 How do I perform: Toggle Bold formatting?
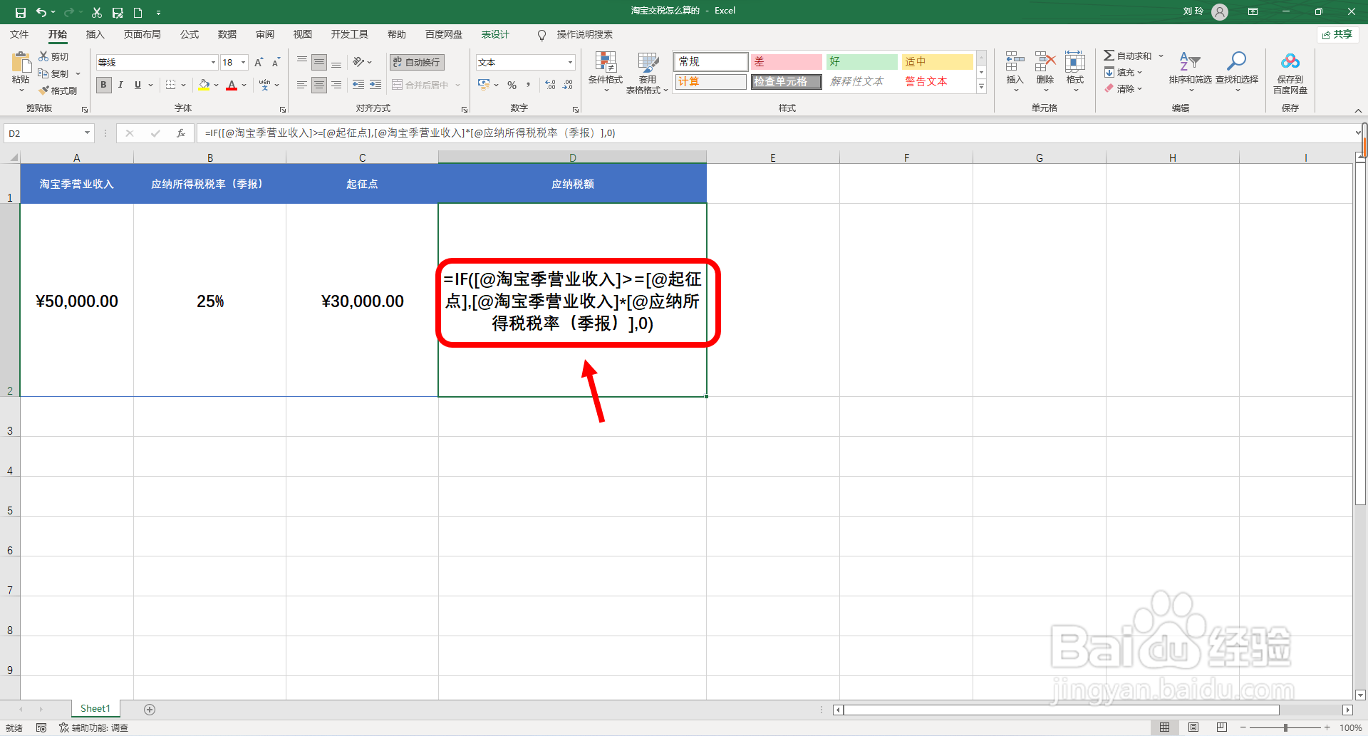[104, 85]
